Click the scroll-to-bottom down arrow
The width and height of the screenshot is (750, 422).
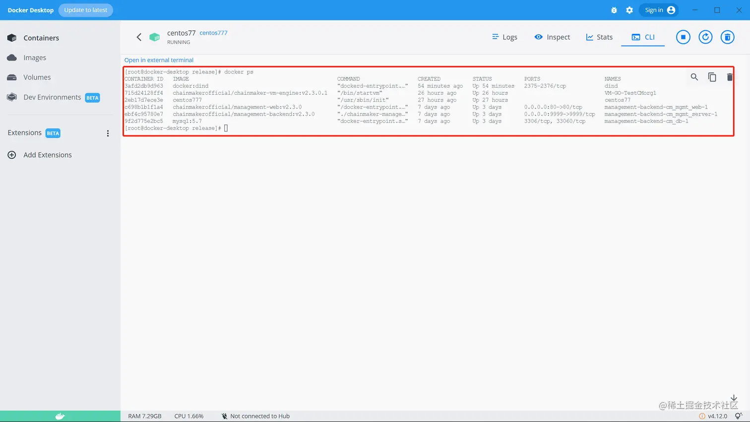tap(734, 398)
